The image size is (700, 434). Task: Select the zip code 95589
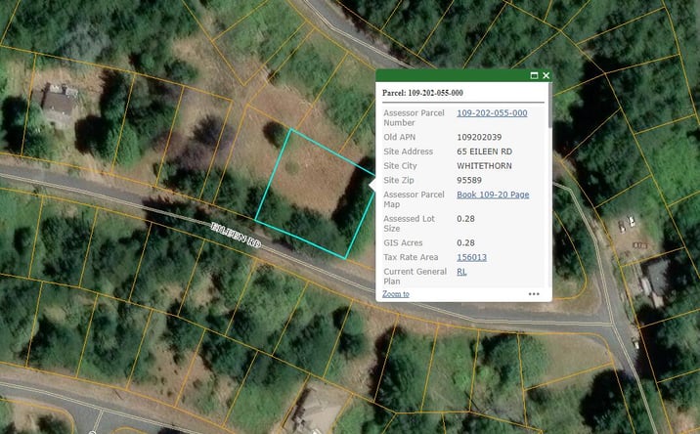pos(469,180)
